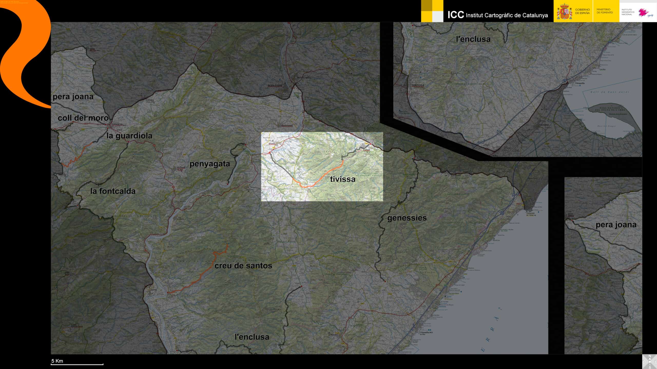Click the Gobierno de España coat of arms
The height and width of the screenshot is (369, 657).
(x=564, y=12)
